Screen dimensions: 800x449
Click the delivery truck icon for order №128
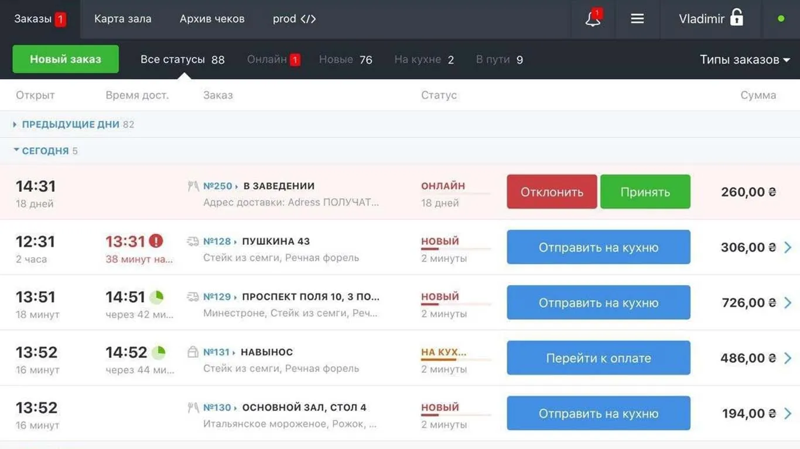(193, 241)
